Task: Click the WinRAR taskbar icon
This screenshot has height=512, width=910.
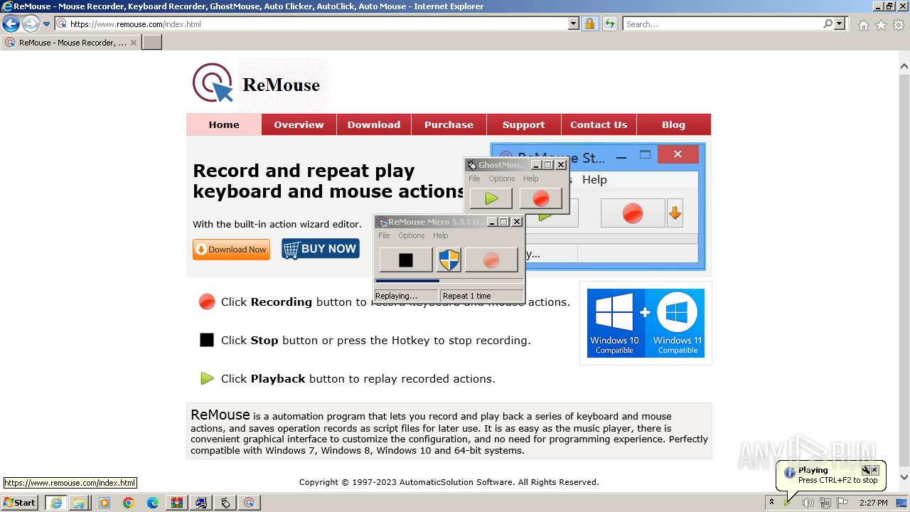Action: tap(177, 503)
